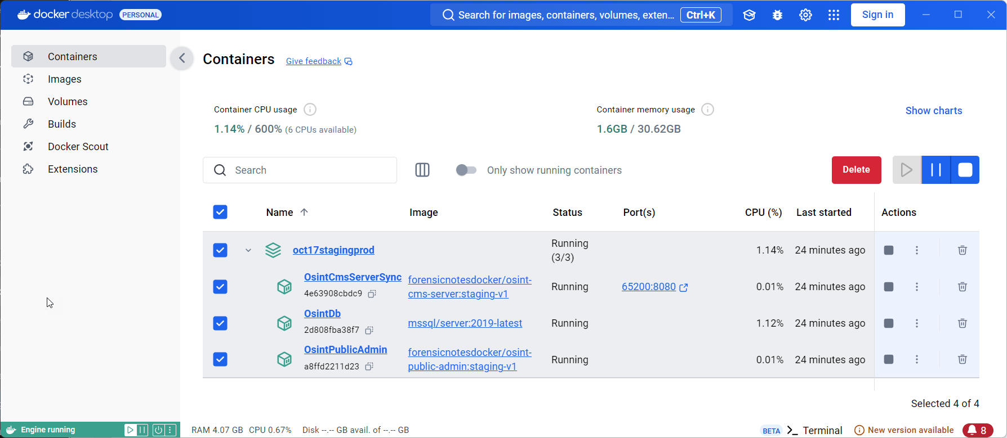Sort by the Last started column header
The height and width of the screenshot is (438, 1007).
[x=823, y=213]
